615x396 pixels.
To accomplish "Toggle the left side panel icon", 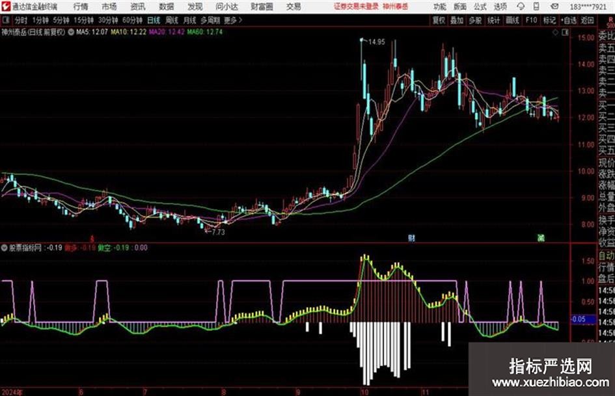I will 6,20.
